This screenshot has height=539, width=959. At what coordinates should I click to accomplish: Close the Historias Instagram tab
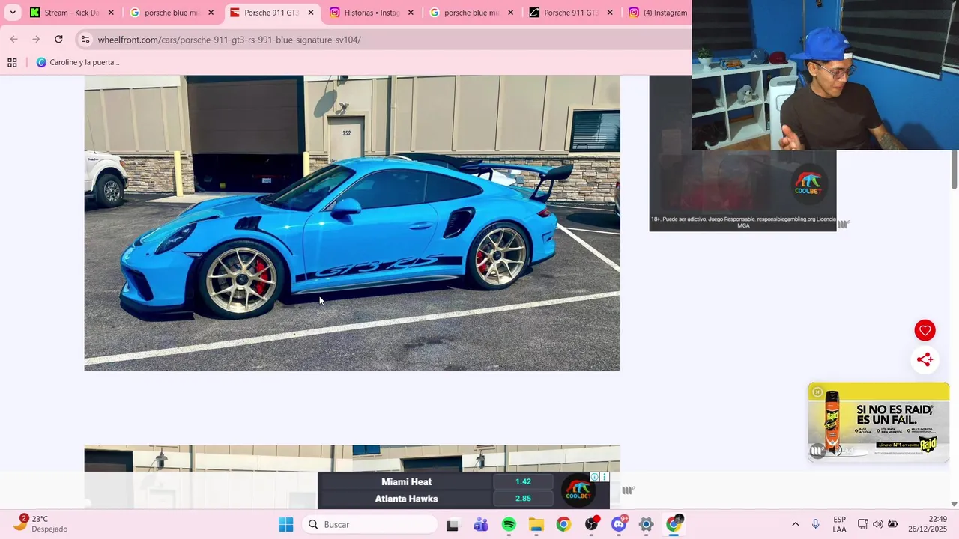pyautogui.click(x=411, y=13)
